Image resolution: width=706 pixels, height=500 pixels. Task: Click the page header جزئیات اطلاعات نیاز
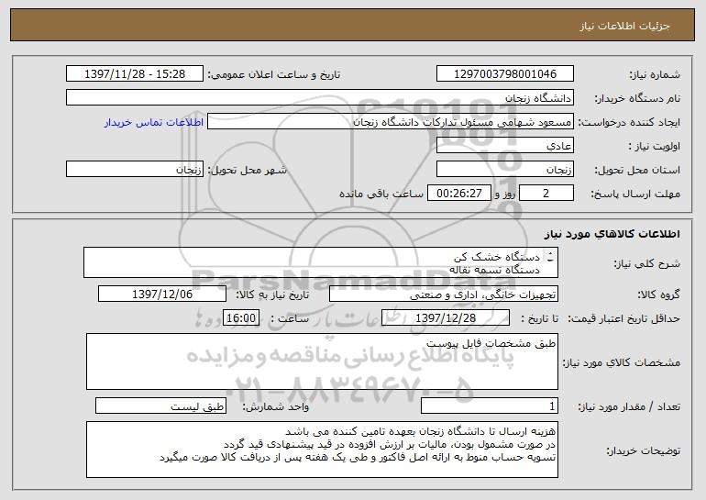click(x=624, y=26)
